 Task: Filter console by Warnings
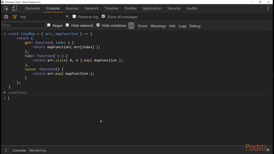[158, 26]
